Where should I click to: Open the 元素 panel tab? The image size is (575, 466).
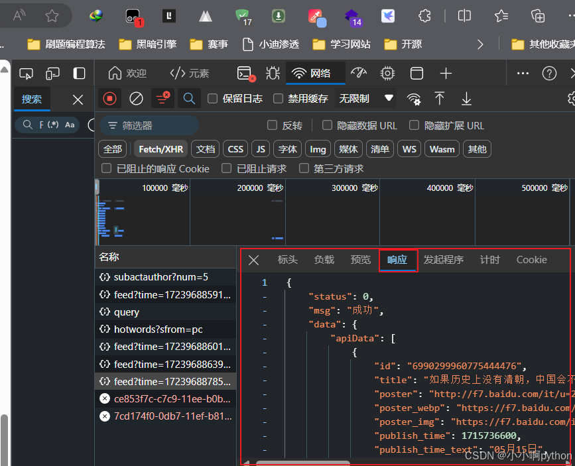coord(190,73)
